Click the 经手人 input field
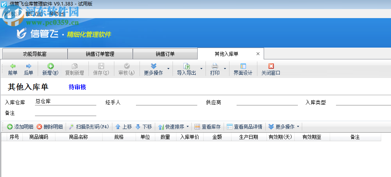 point(167,102)
